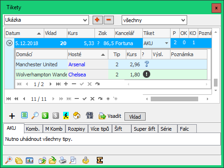Cancel edit with outer navigator X
The height and width of the screenshot is (168, 224).
92,98
